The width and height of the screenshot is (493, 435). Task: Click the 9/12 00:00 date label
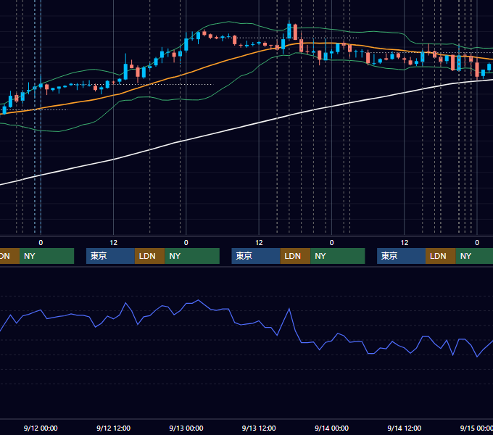point(41,428)
